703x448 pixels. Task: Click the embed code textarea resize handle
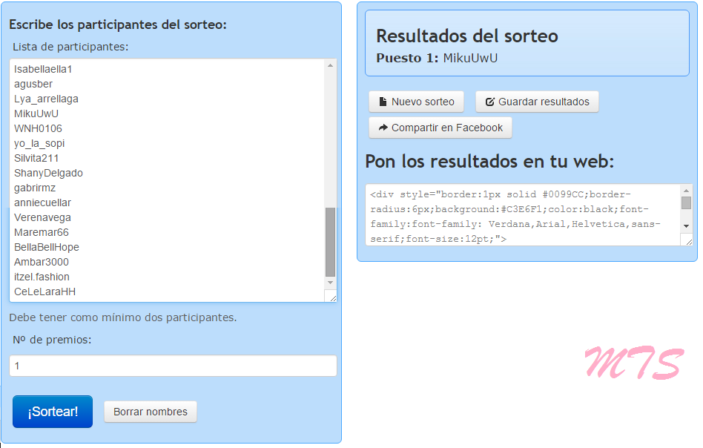point(689,241)
